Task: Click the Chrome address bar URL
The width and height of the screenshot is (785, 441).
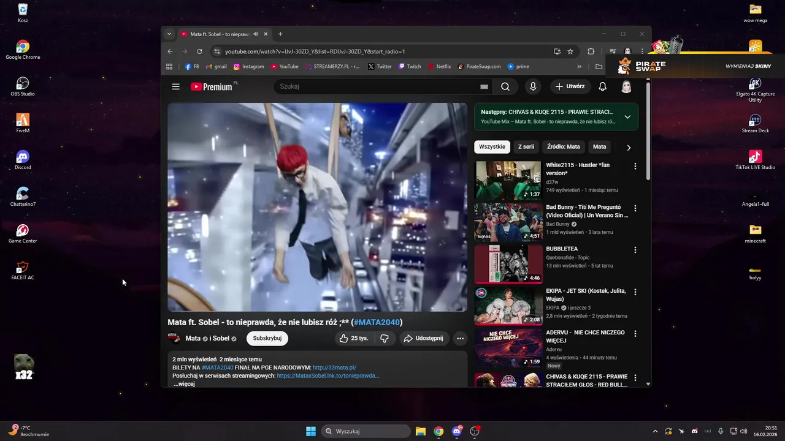Action: coord(315,51)
